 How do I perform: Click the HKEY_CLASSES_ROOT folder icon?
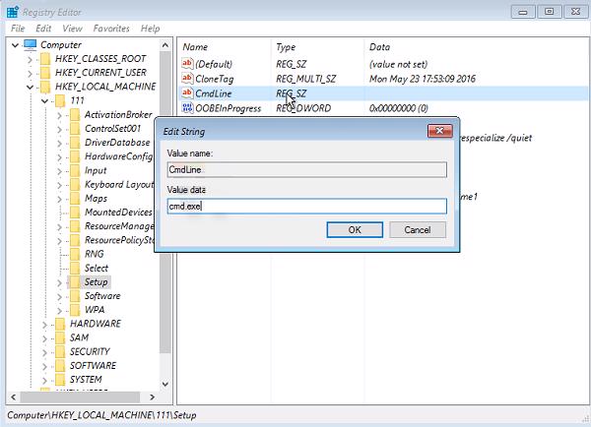click(45, 59)
